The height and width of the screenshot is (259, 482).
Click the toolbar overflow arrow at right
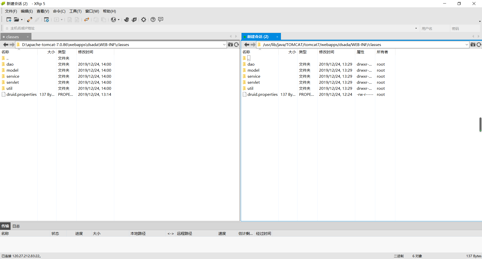coord(480,21)
